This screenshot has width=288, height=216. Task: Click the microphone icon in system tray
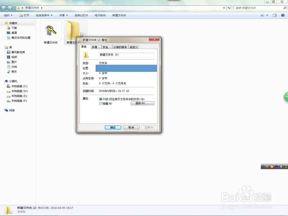coord(281,166)
